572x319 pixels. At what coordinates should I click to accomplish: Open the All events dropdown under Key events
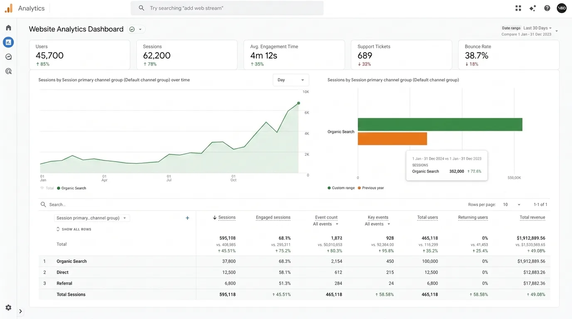point(378,224)
